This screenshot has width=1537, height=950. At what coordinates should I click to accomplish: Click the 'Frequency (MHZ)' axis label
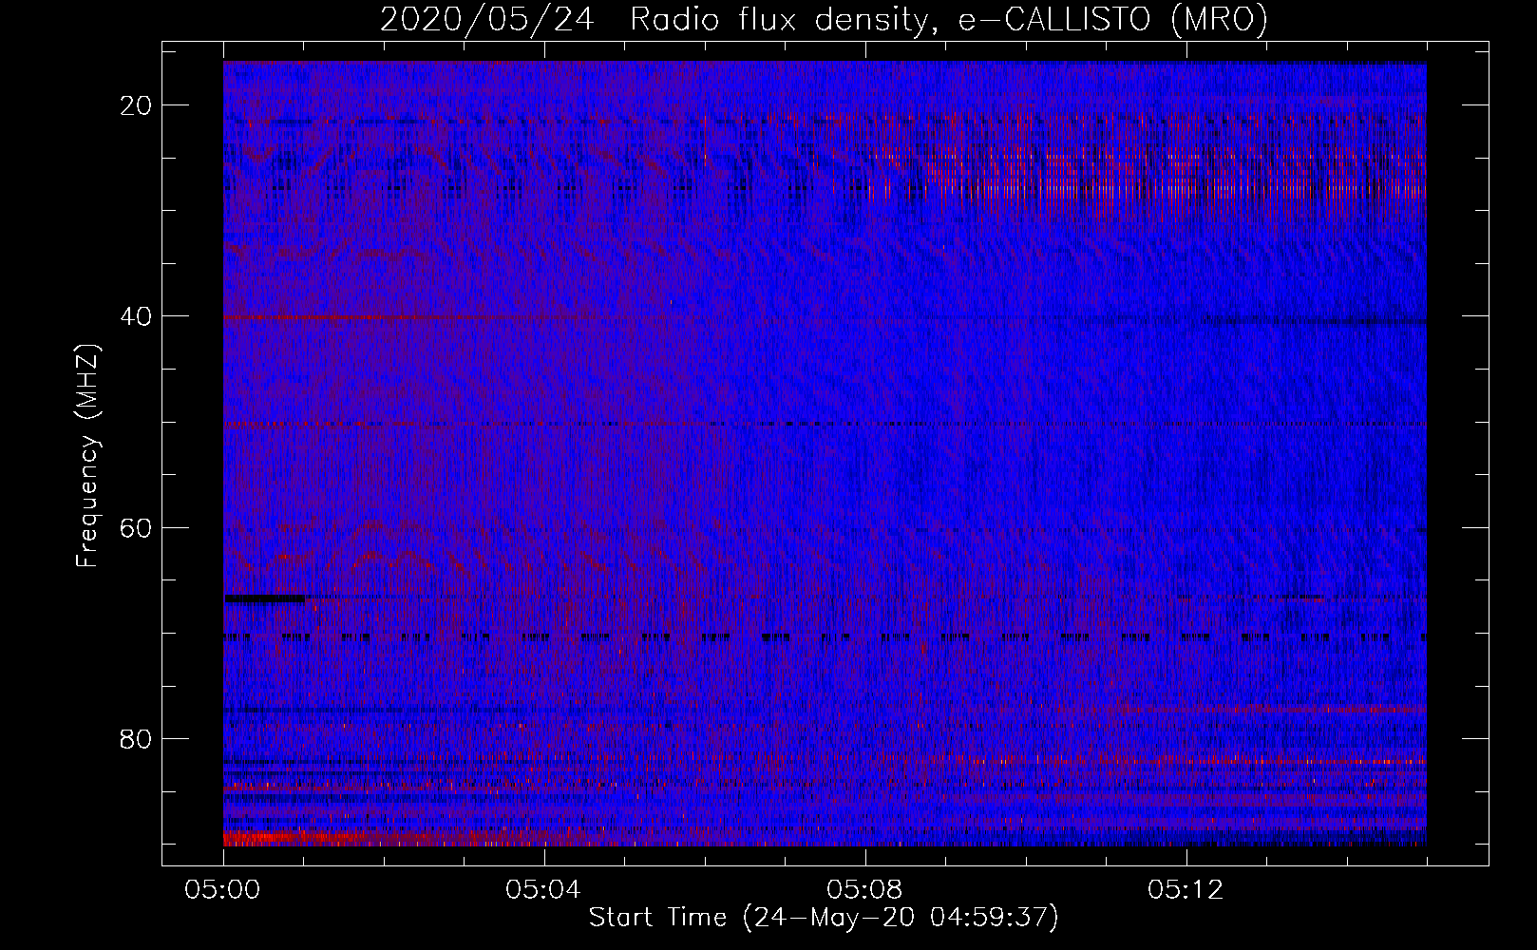tap(86, 455)
